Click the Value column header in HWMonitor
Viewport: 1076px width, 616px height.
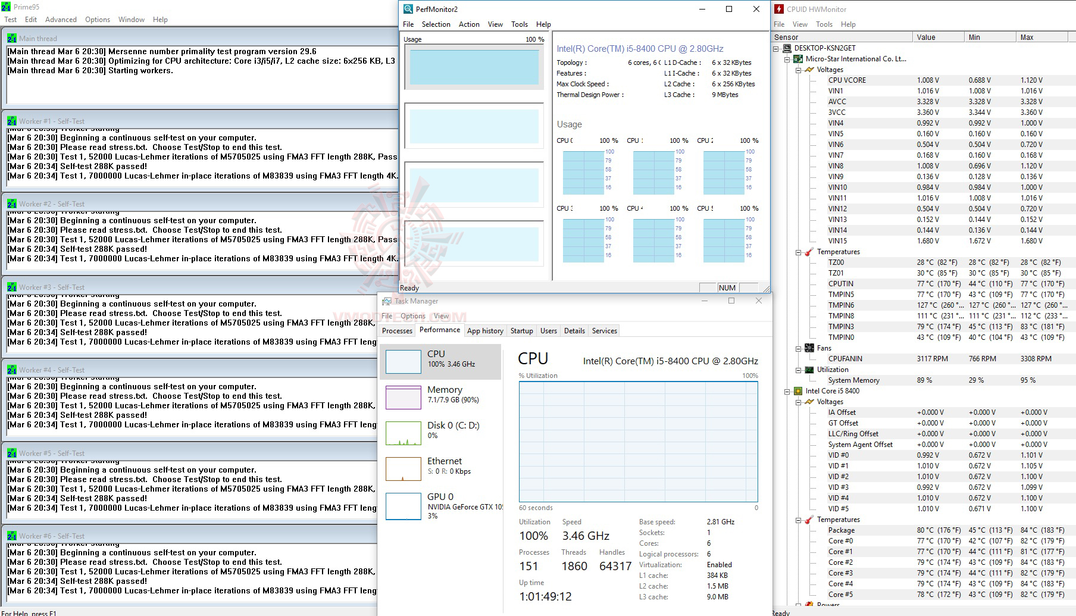pyautogui.click(x=938, y=37)
